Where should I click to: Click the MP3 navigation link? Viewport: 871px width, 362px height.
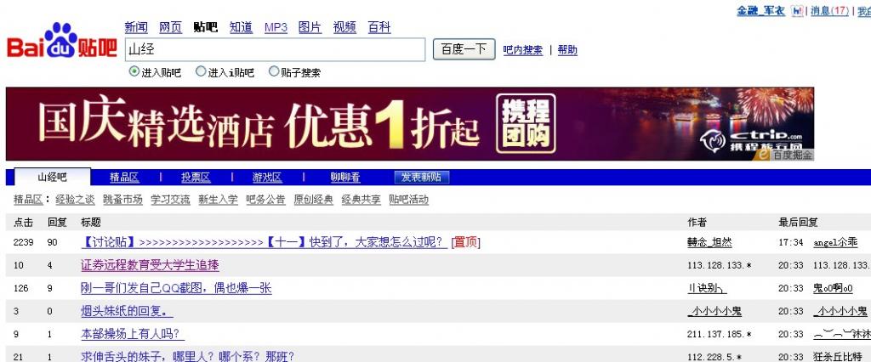click(276, 27)
